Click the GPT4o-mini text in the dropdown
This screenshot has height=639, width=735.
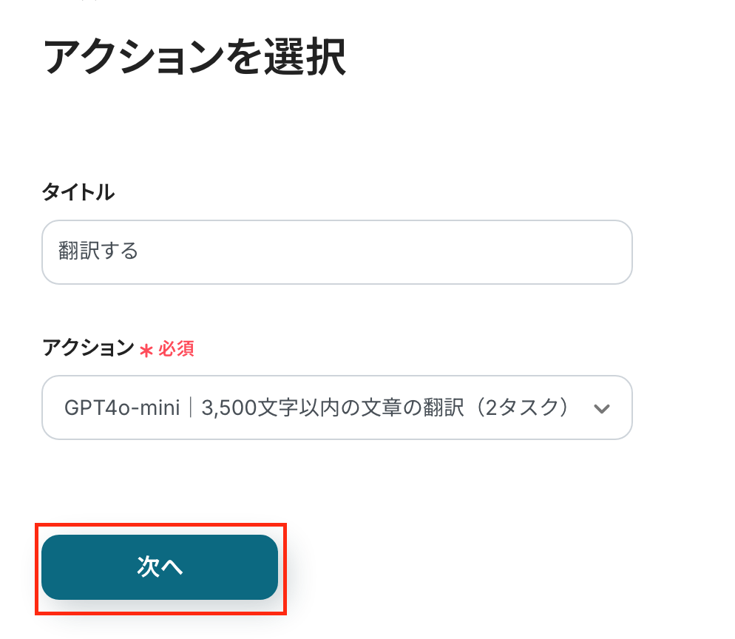tap(122, 408)
